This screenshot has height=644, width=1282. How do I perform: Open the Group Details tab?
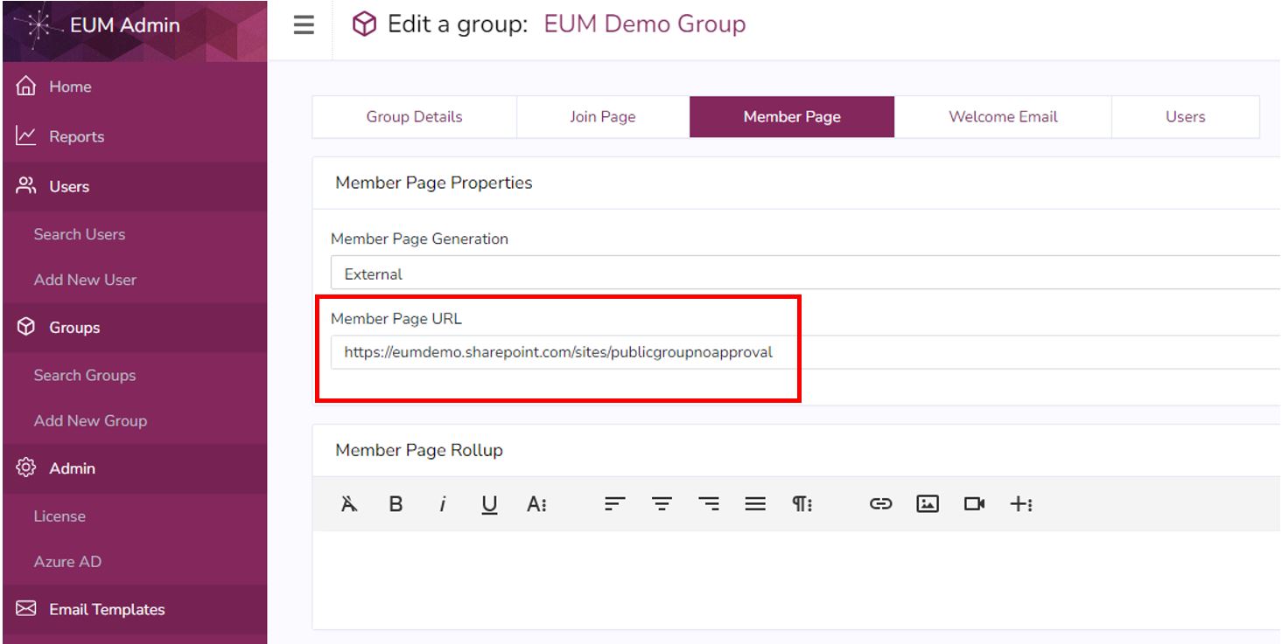tap(414, 116)
